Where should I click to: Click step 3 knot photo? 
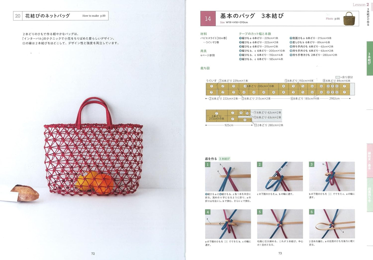click(x=332, y=177)
